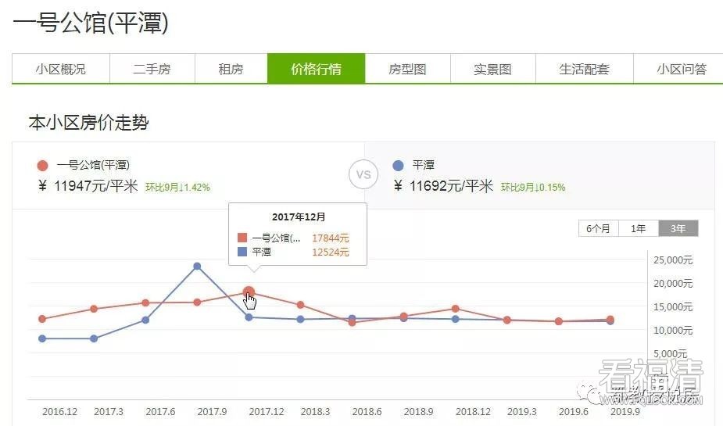The image size is (723, 426).
Task: Click the 11692元/平米 price value
Action: point(452,186)
